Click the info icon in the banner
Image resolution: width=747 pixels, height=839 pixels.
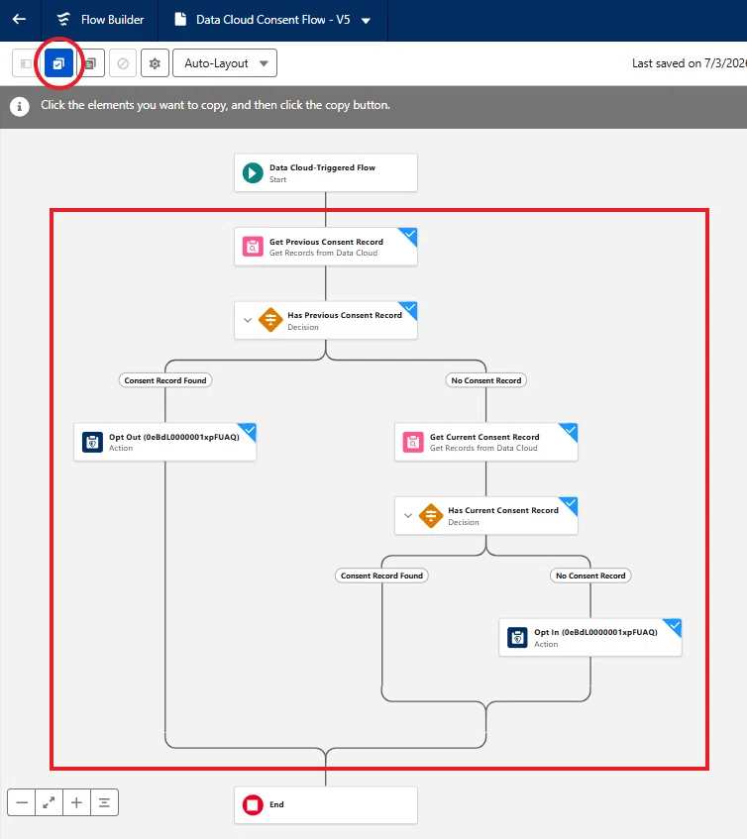coord(20,106)
